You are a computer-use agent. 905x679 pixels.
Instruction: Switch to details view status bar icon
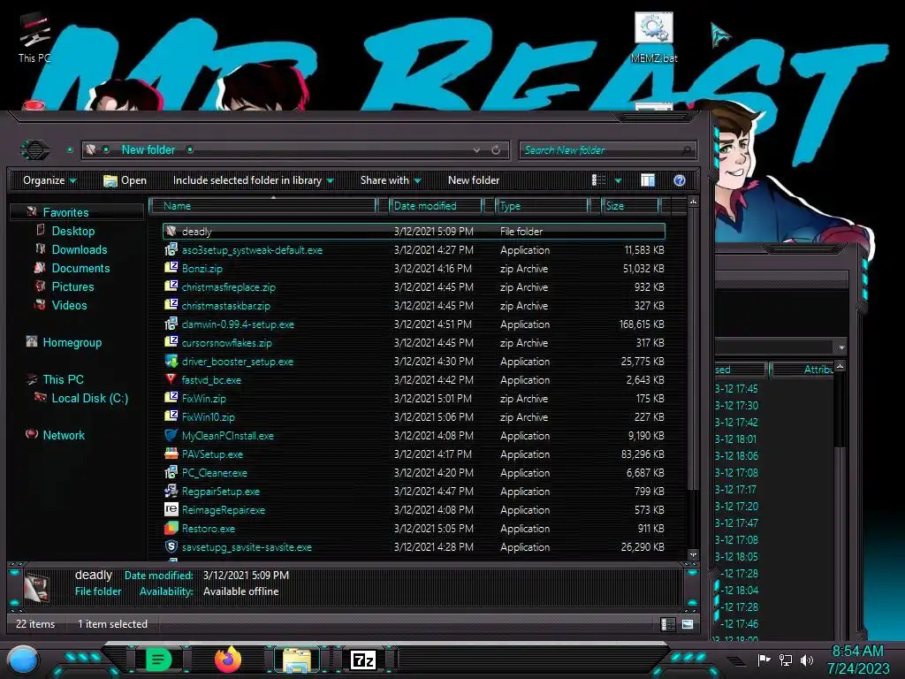click(x=668, y=624)
